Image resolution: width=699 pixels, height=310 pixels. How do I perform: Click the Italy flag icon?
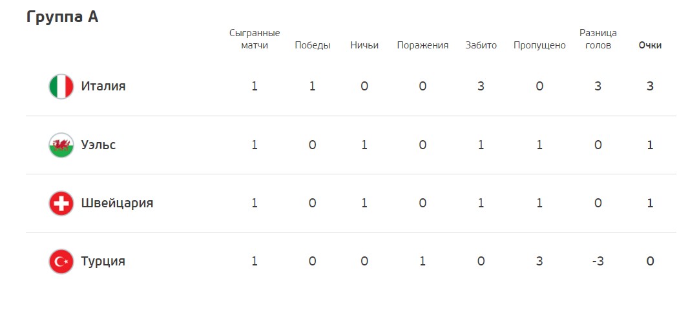point(61,87)
